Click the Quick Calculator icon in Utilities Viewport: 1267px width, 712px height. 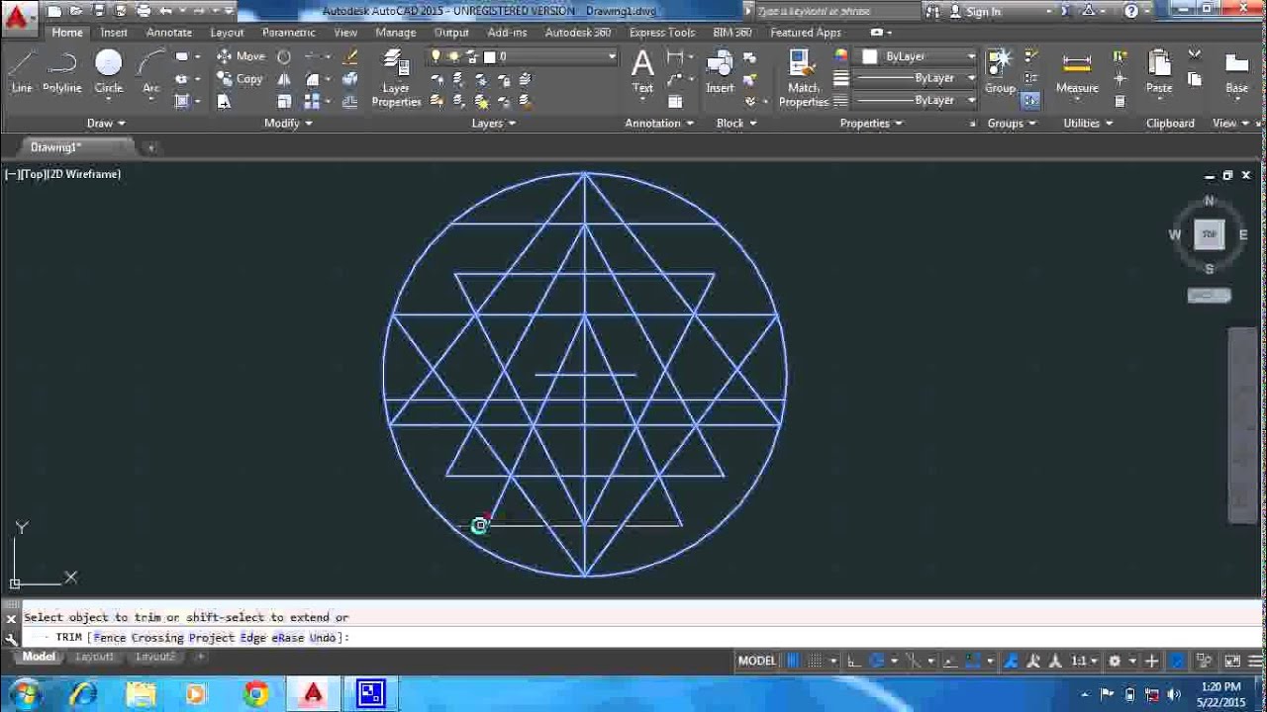click(x=1120, y=101)
